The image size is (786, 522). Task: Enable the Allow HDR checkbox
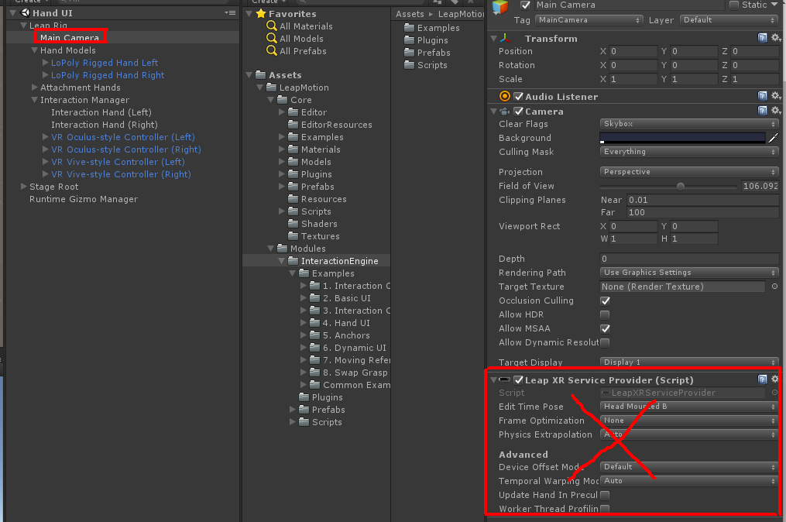pos(605,314)
